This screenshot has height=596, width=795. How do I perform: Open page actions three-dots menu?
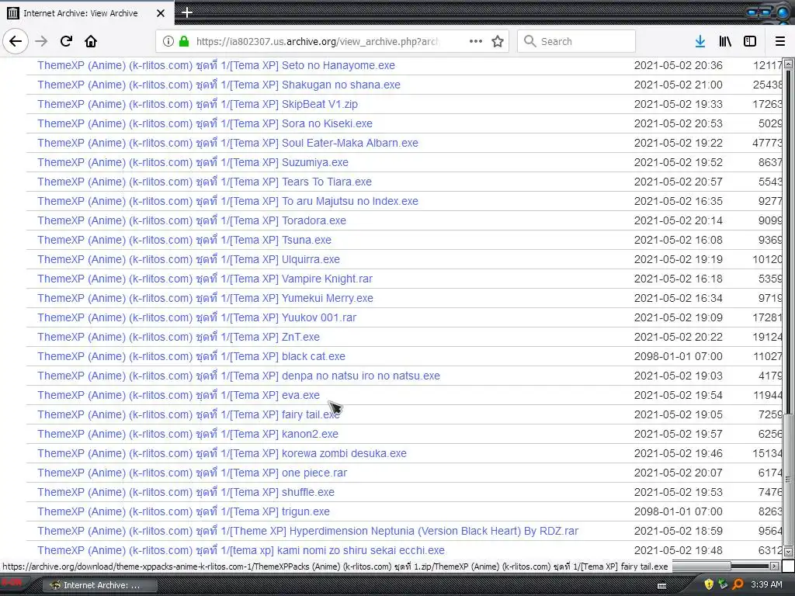pos(476,42)
